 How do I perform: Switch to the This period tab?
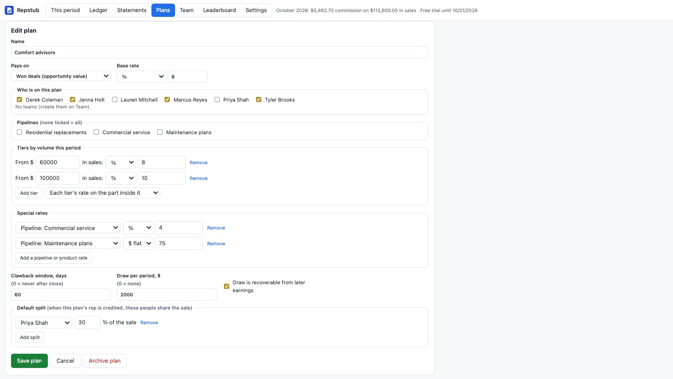coord(65,10)
